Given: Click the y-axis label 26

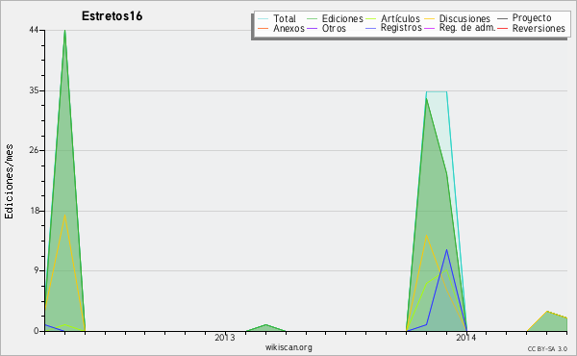Looking at the screenshot, I should click(x=34, y=150).
